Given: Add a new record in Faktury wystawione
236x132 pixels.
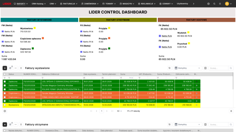Looking at the screenshot, I should click(5, 68).
